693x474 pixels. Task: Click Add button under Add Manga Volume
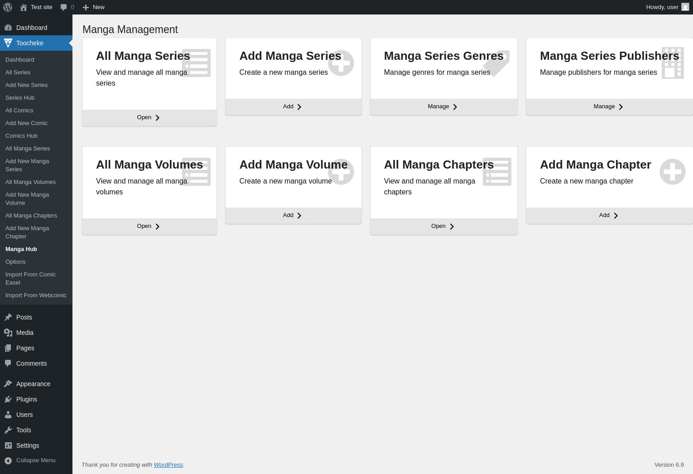click(293, 215)
